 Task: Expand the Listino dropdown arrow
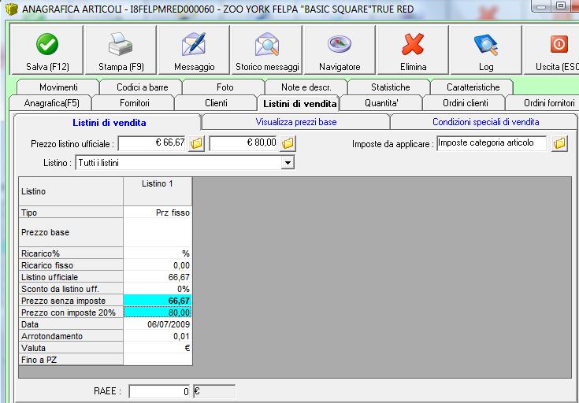click(x=288, y=162)
